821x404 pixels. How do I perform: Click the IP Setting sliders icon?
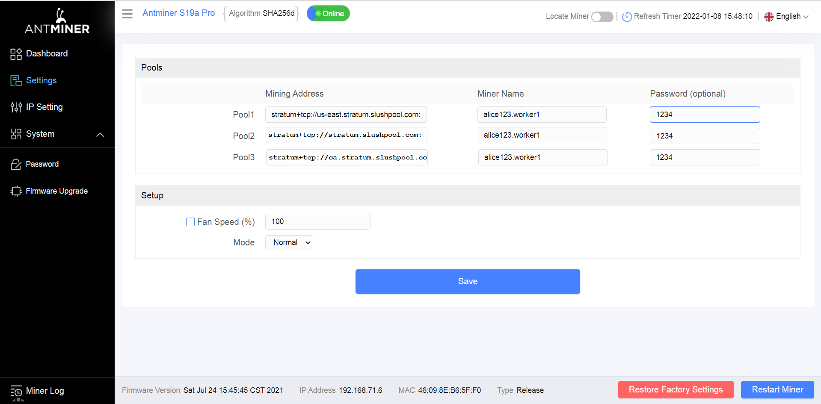(x=16, y=107)
